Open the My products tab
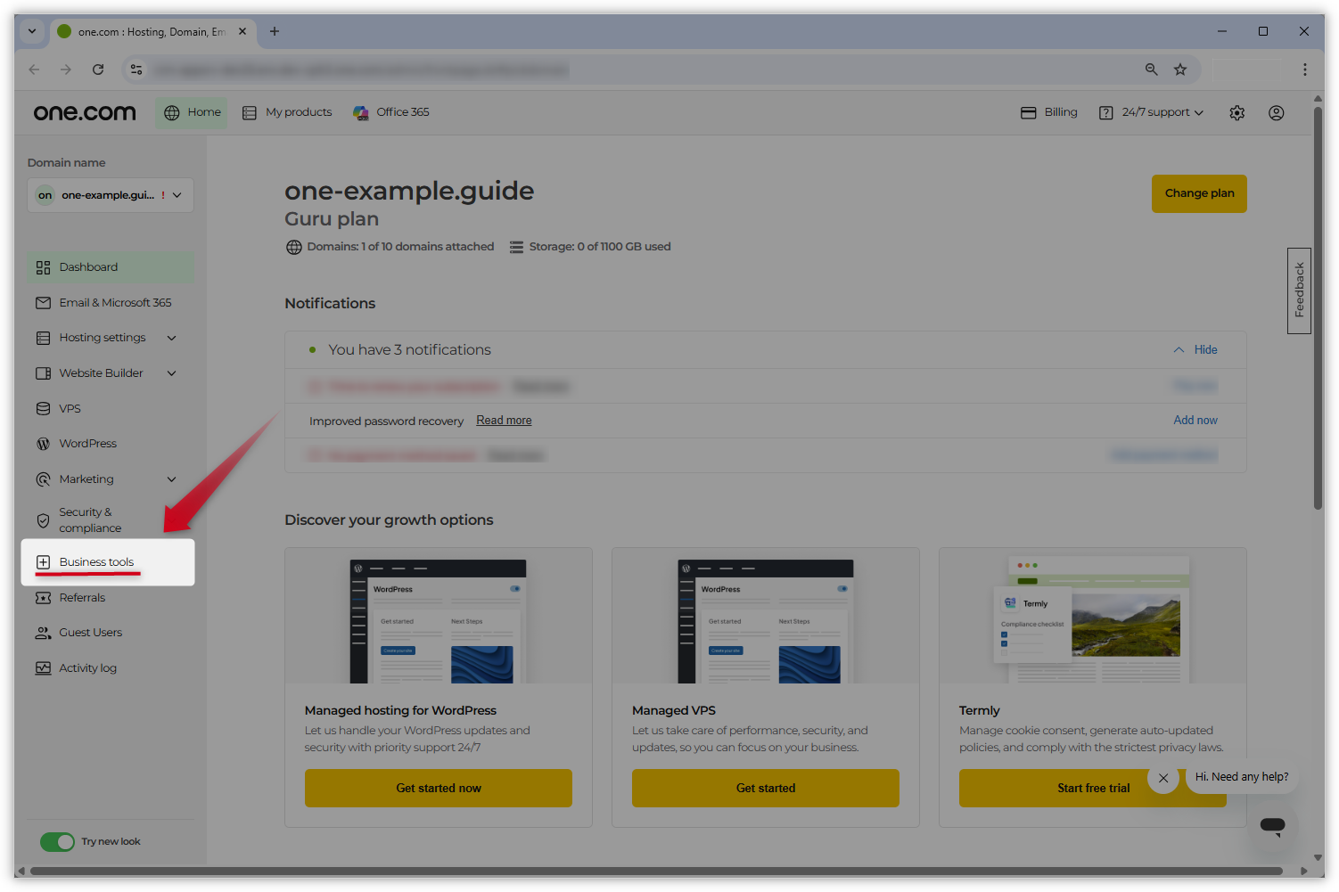Viewport: 1339px width, 892px height. (x=288, y=112)
